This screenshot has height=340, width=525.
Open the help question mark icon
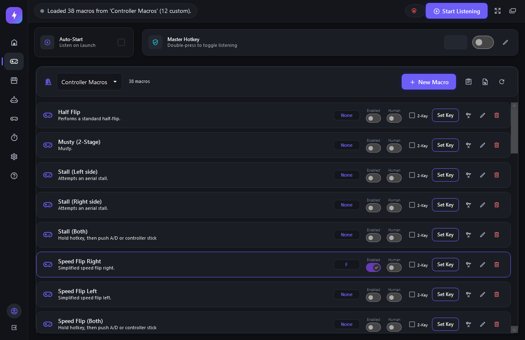point(14,176)
